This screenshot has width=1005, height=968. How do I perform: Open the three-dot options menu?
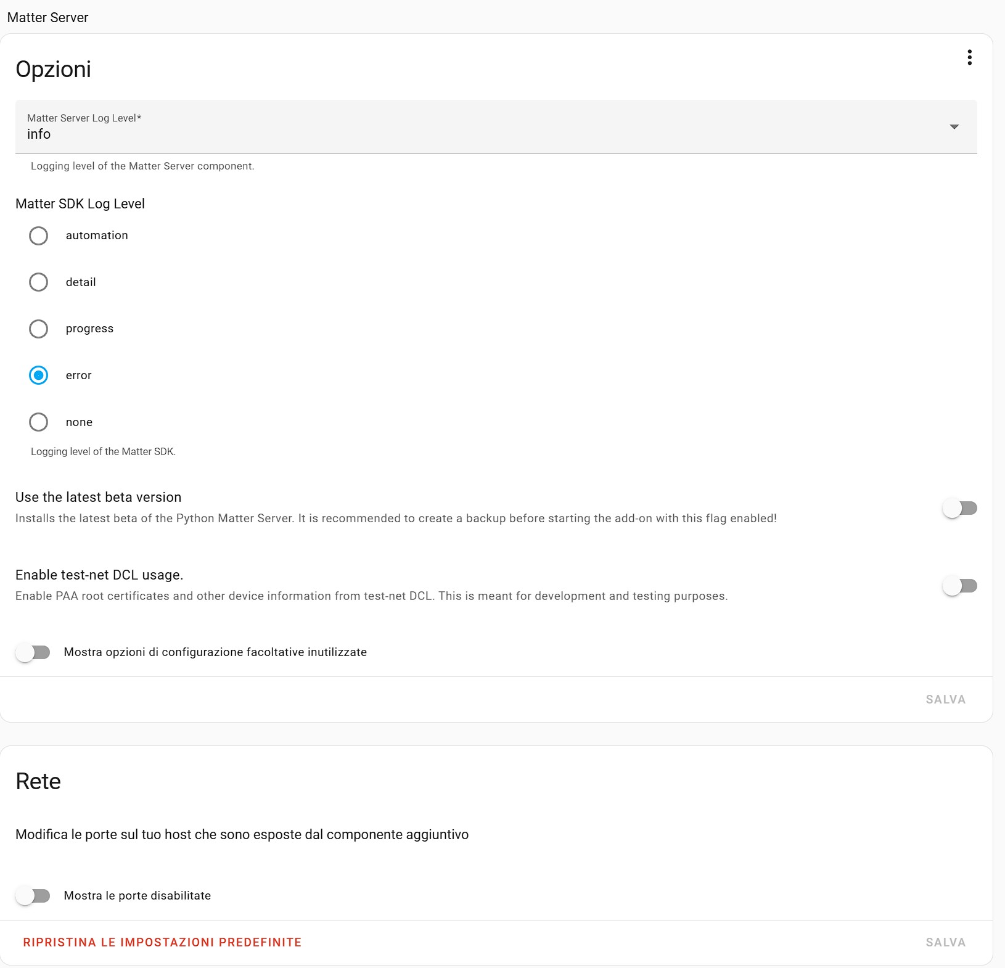click(969, 57)
